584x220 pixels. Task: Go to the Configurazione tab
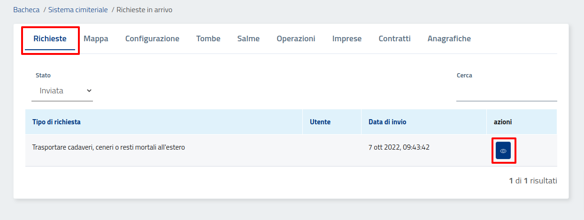(x=152, y=39)
